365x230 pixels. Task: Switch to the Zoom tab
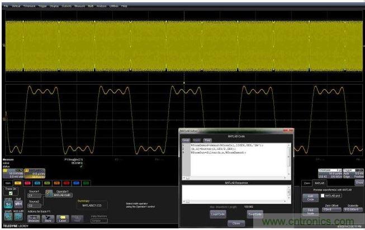[x=307, y=182]
